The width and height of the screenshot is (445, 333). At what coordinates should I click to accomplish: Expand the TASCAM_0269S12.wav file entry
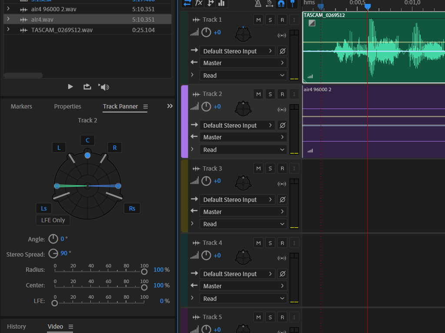point(8,30)
